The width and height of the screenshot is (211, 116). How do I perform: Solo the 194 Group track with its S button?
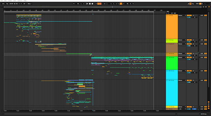click(193, 80)
